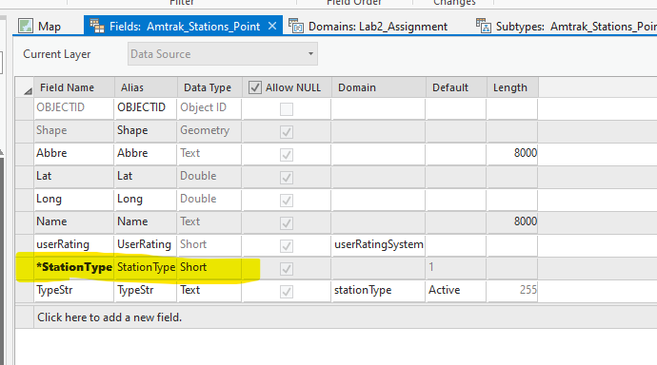Image resolution: width=657 pixels, height=365 pixels.
Task: Select the TypeStr row header
Action: (x=25, y=290)
